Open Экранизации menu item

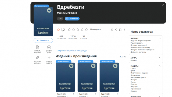136,89
